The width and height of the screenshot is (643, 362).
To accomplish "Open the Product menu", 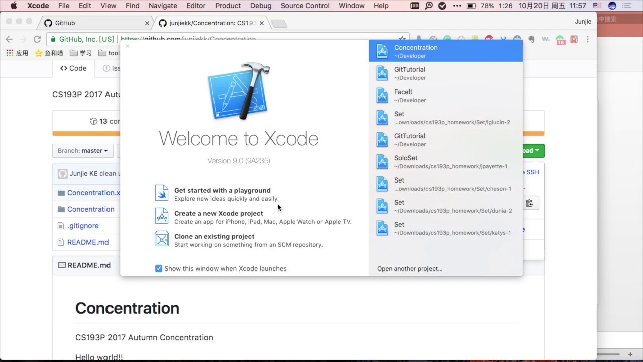I will click(228, 6).
